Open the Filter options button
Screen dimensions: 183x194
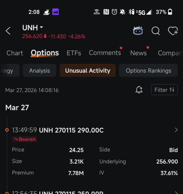[x=164, y=90]
